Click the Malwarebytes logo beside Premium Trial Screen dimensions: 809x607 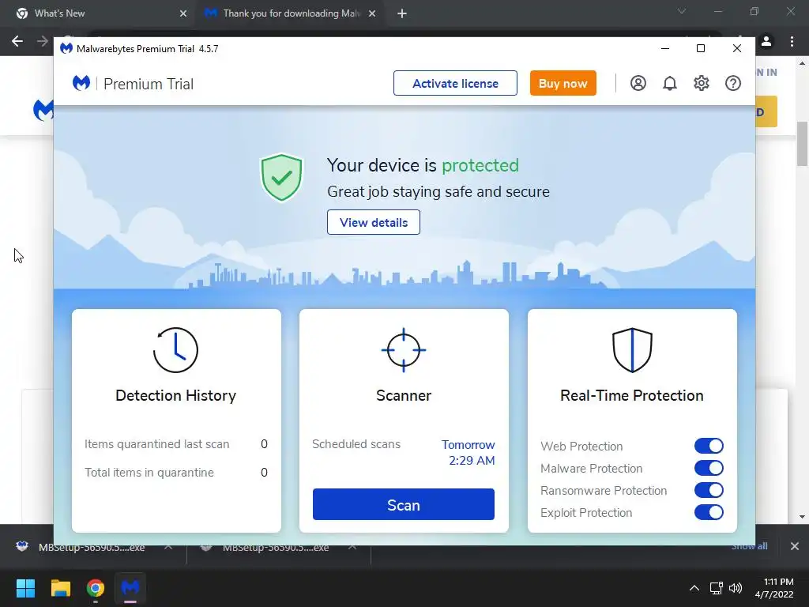(x=81, y=82)
